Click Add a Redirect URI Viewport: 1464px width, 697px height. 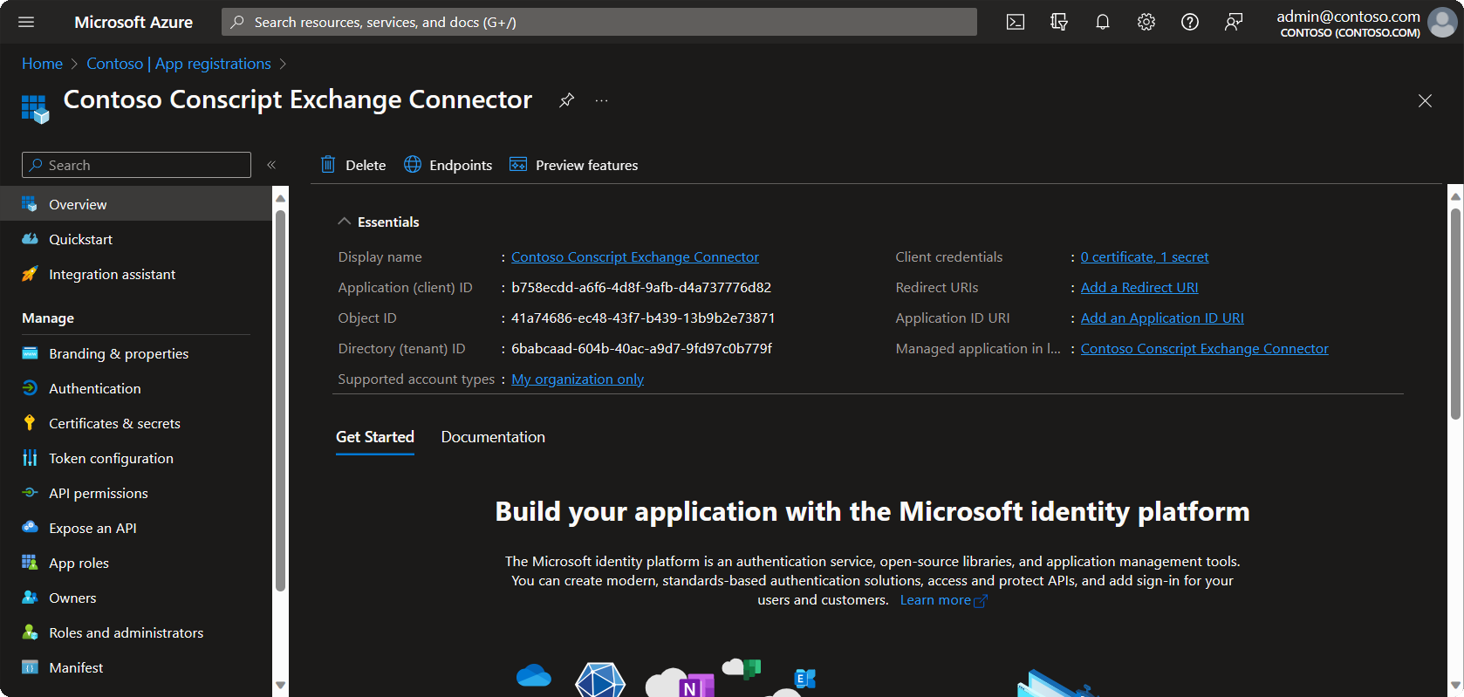click(x=1139, y=287)
